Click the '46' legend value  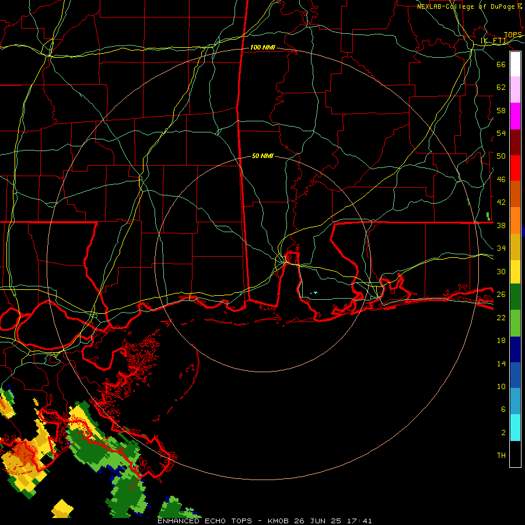[501, 180]
